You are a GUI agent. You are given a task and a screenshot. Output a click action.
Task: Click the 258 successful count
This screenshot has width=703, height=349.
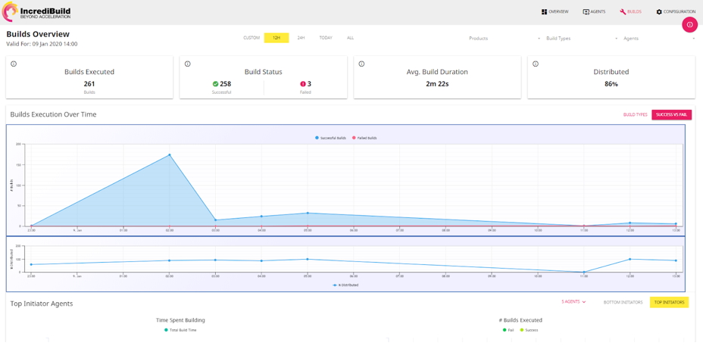[226, 84]
